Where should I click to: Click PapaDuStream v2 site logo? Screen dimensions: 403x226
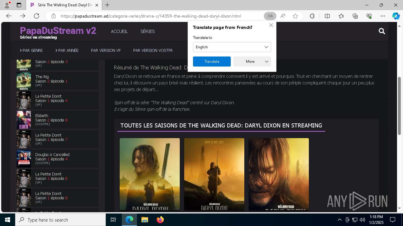pos(58,31)
